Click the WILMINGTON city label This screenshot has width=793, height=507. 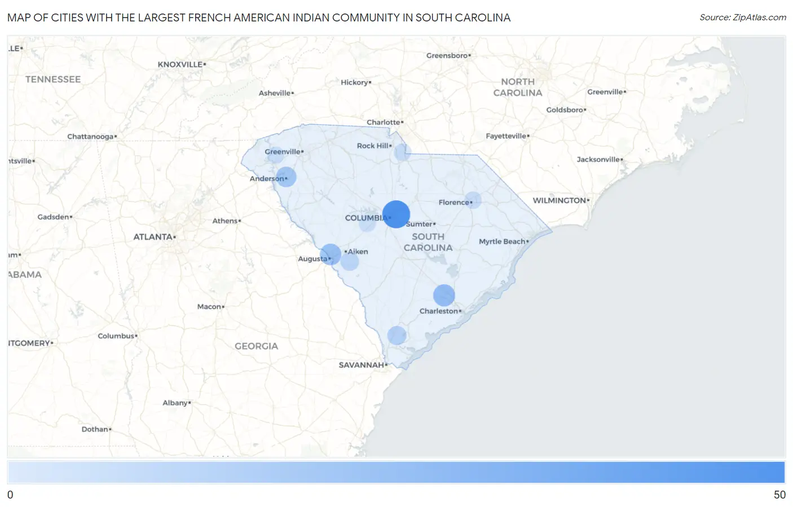[x=559, y=200]
